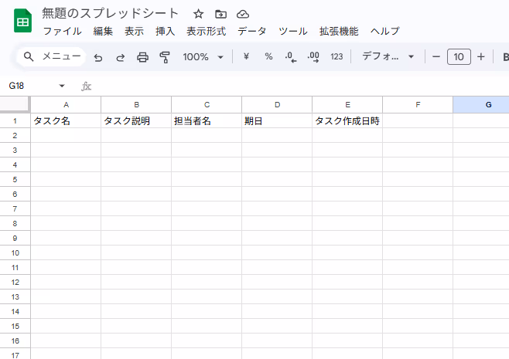Select cell containing タスク説明
Image resolution: width=509 pixels, height=359 pixels.
coord(136,120)
